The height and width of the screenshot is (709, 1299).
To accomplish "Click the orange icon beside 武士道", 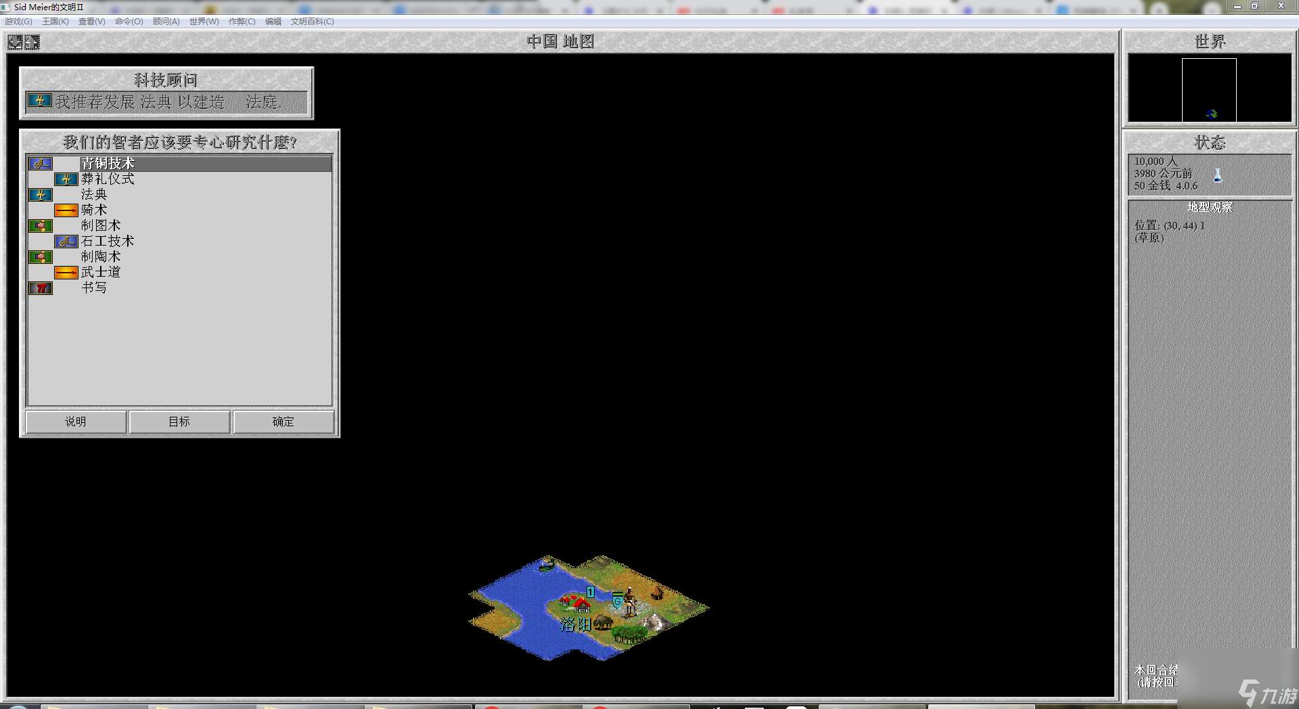I will 66,273.
